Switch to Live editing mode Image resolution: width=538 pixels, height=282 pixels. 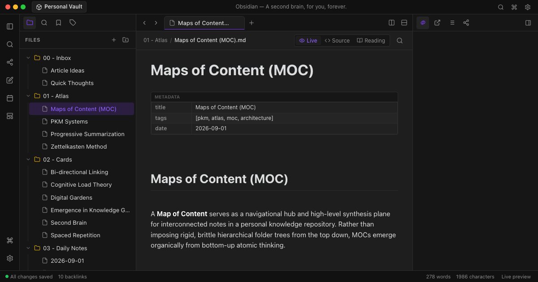(308, 41)
